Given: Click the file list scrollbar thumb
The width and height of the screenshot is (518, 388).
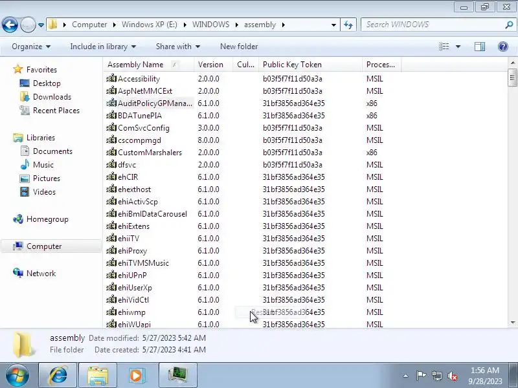Looking at the screenshot, I should 512,78.
